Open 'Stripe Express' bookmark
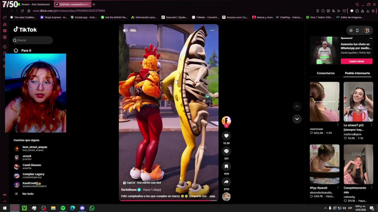Screen dimensions: 378x212 tap(54, 17)
